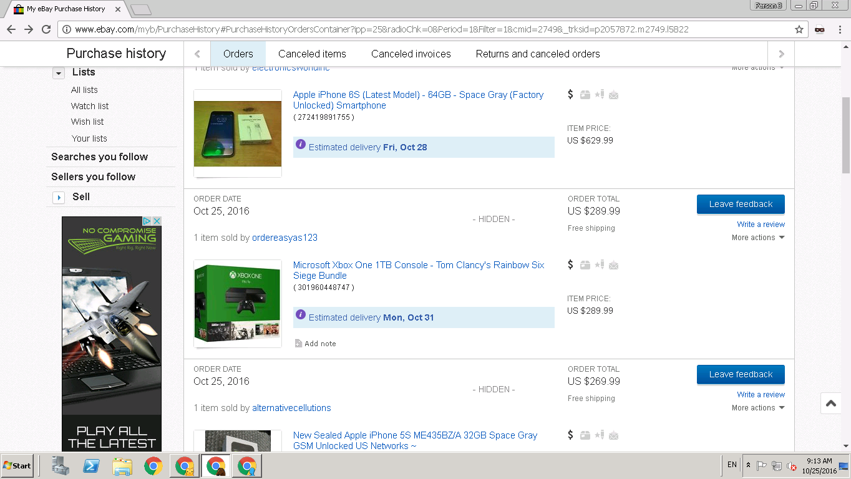Open the Canceled invoices tab
Image resolution: width=851 pixels, height=479 pixels.
[x=411, y=54]
